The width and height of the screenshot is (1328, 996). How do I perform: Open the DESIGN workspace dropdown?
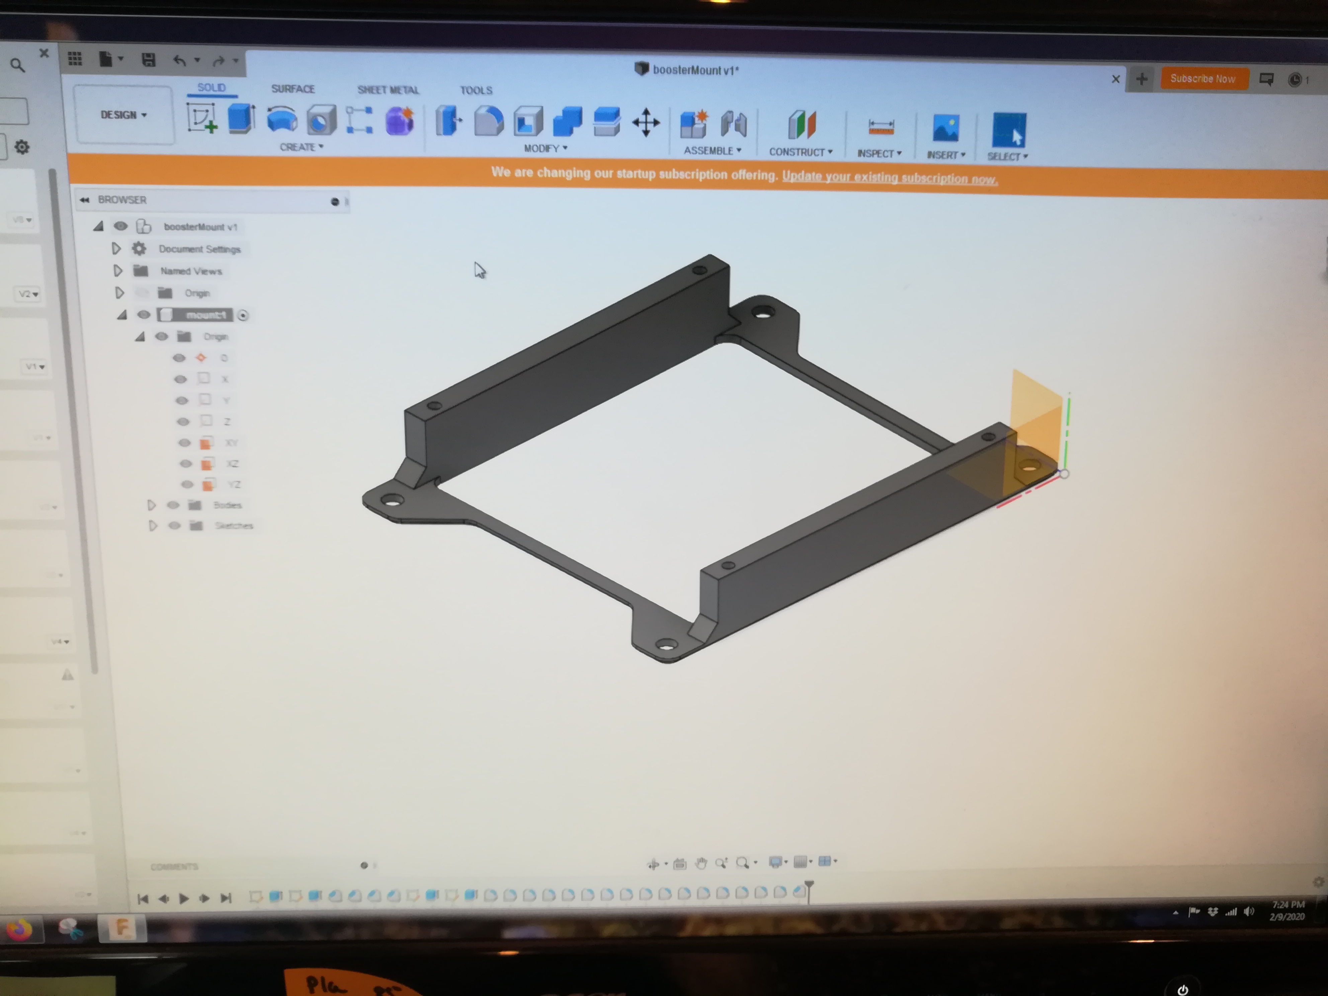(x=124, y=115)
